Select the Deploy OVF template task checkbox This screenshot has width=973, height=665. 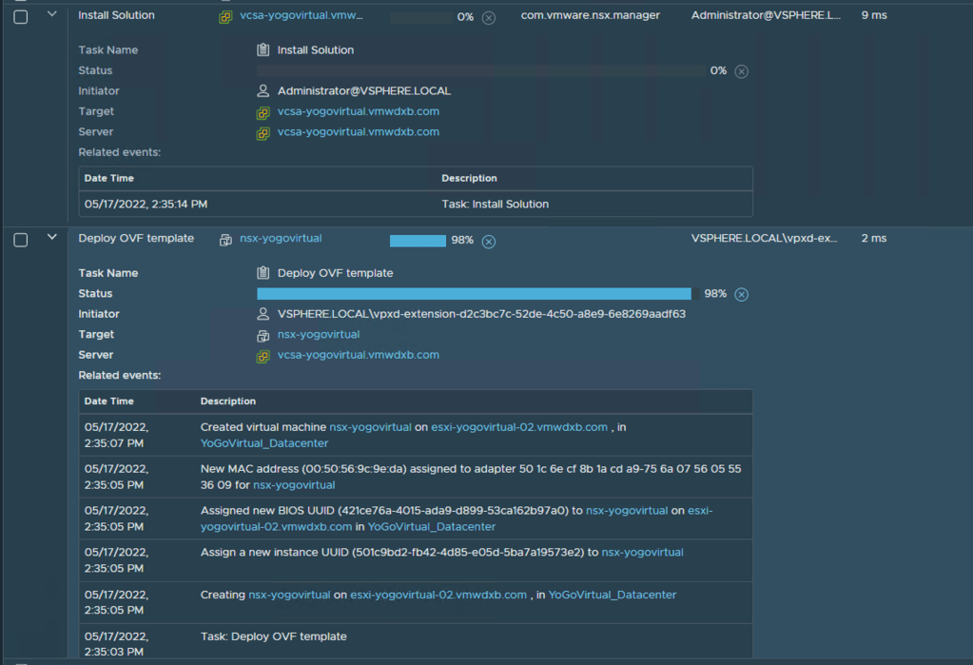click(21, 240)
